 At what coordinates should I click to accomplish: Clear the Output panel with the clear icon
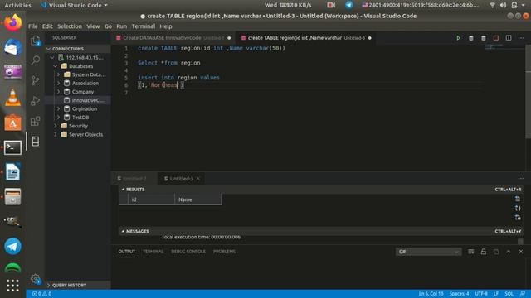coord(470,252)
